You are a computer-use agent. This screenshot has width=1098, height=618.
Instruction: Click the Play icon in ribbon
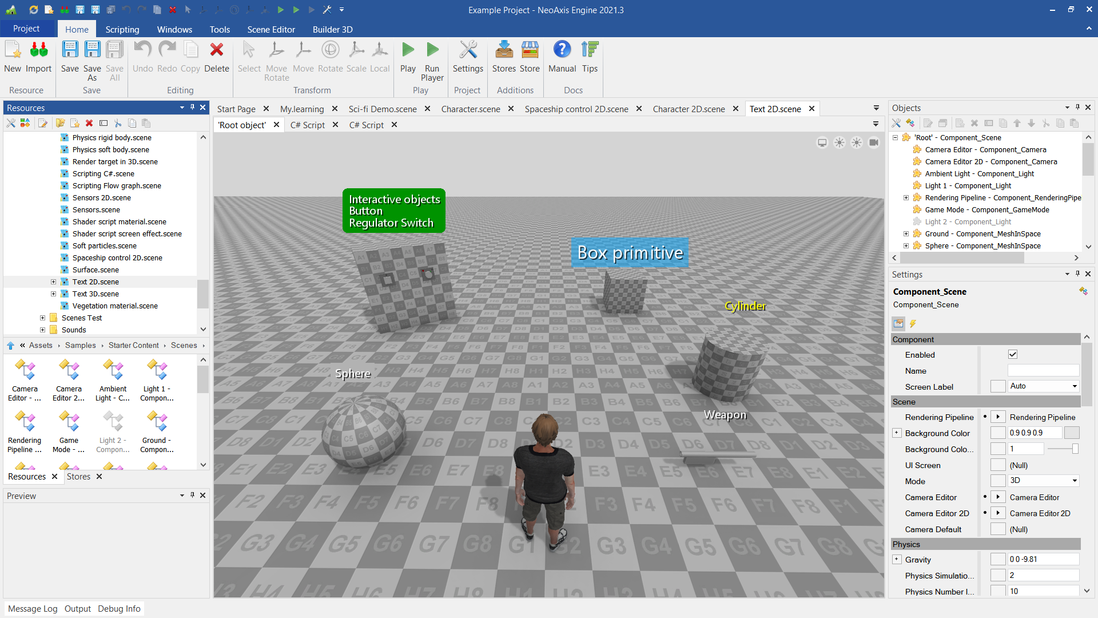[408, 50]
